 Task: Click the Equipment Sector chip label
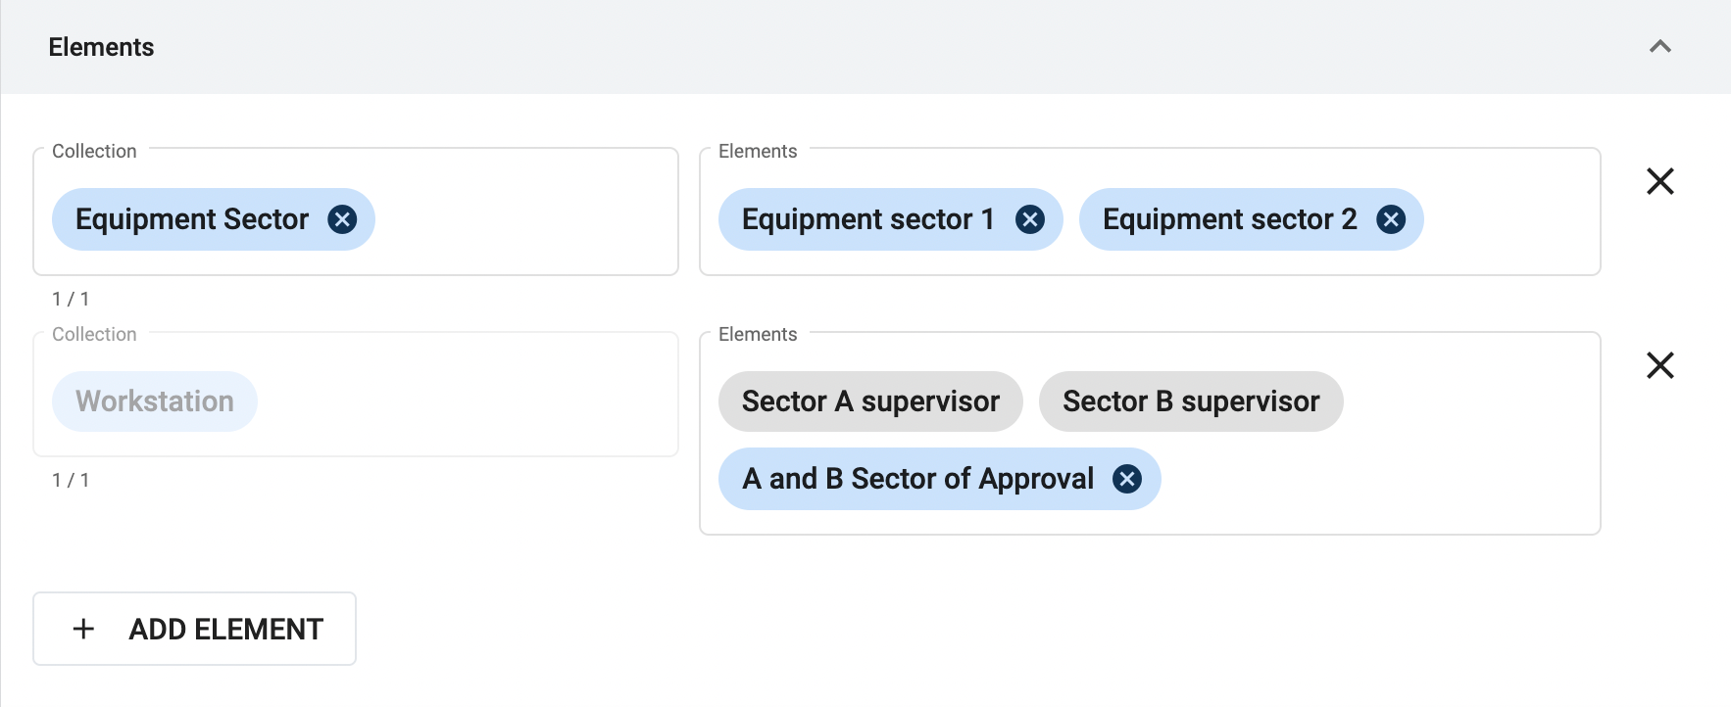click(x=192, y=219)
